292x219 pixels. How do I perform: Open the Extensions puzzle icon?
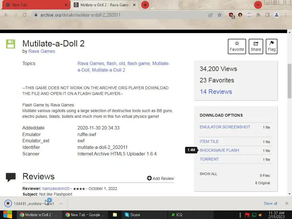pos(258,15)
